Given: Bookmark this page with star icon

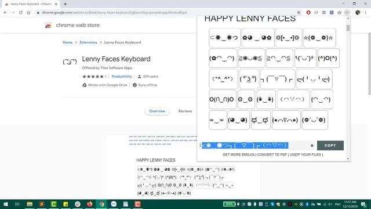Looking at the screenshot, I should [299, 13].
